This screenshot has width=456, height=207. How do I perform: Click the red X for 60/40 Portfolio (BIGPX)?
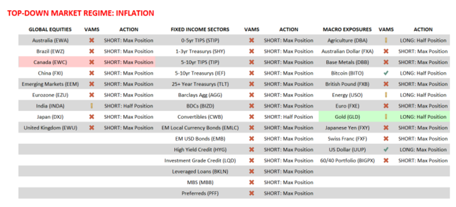point(386,160)
